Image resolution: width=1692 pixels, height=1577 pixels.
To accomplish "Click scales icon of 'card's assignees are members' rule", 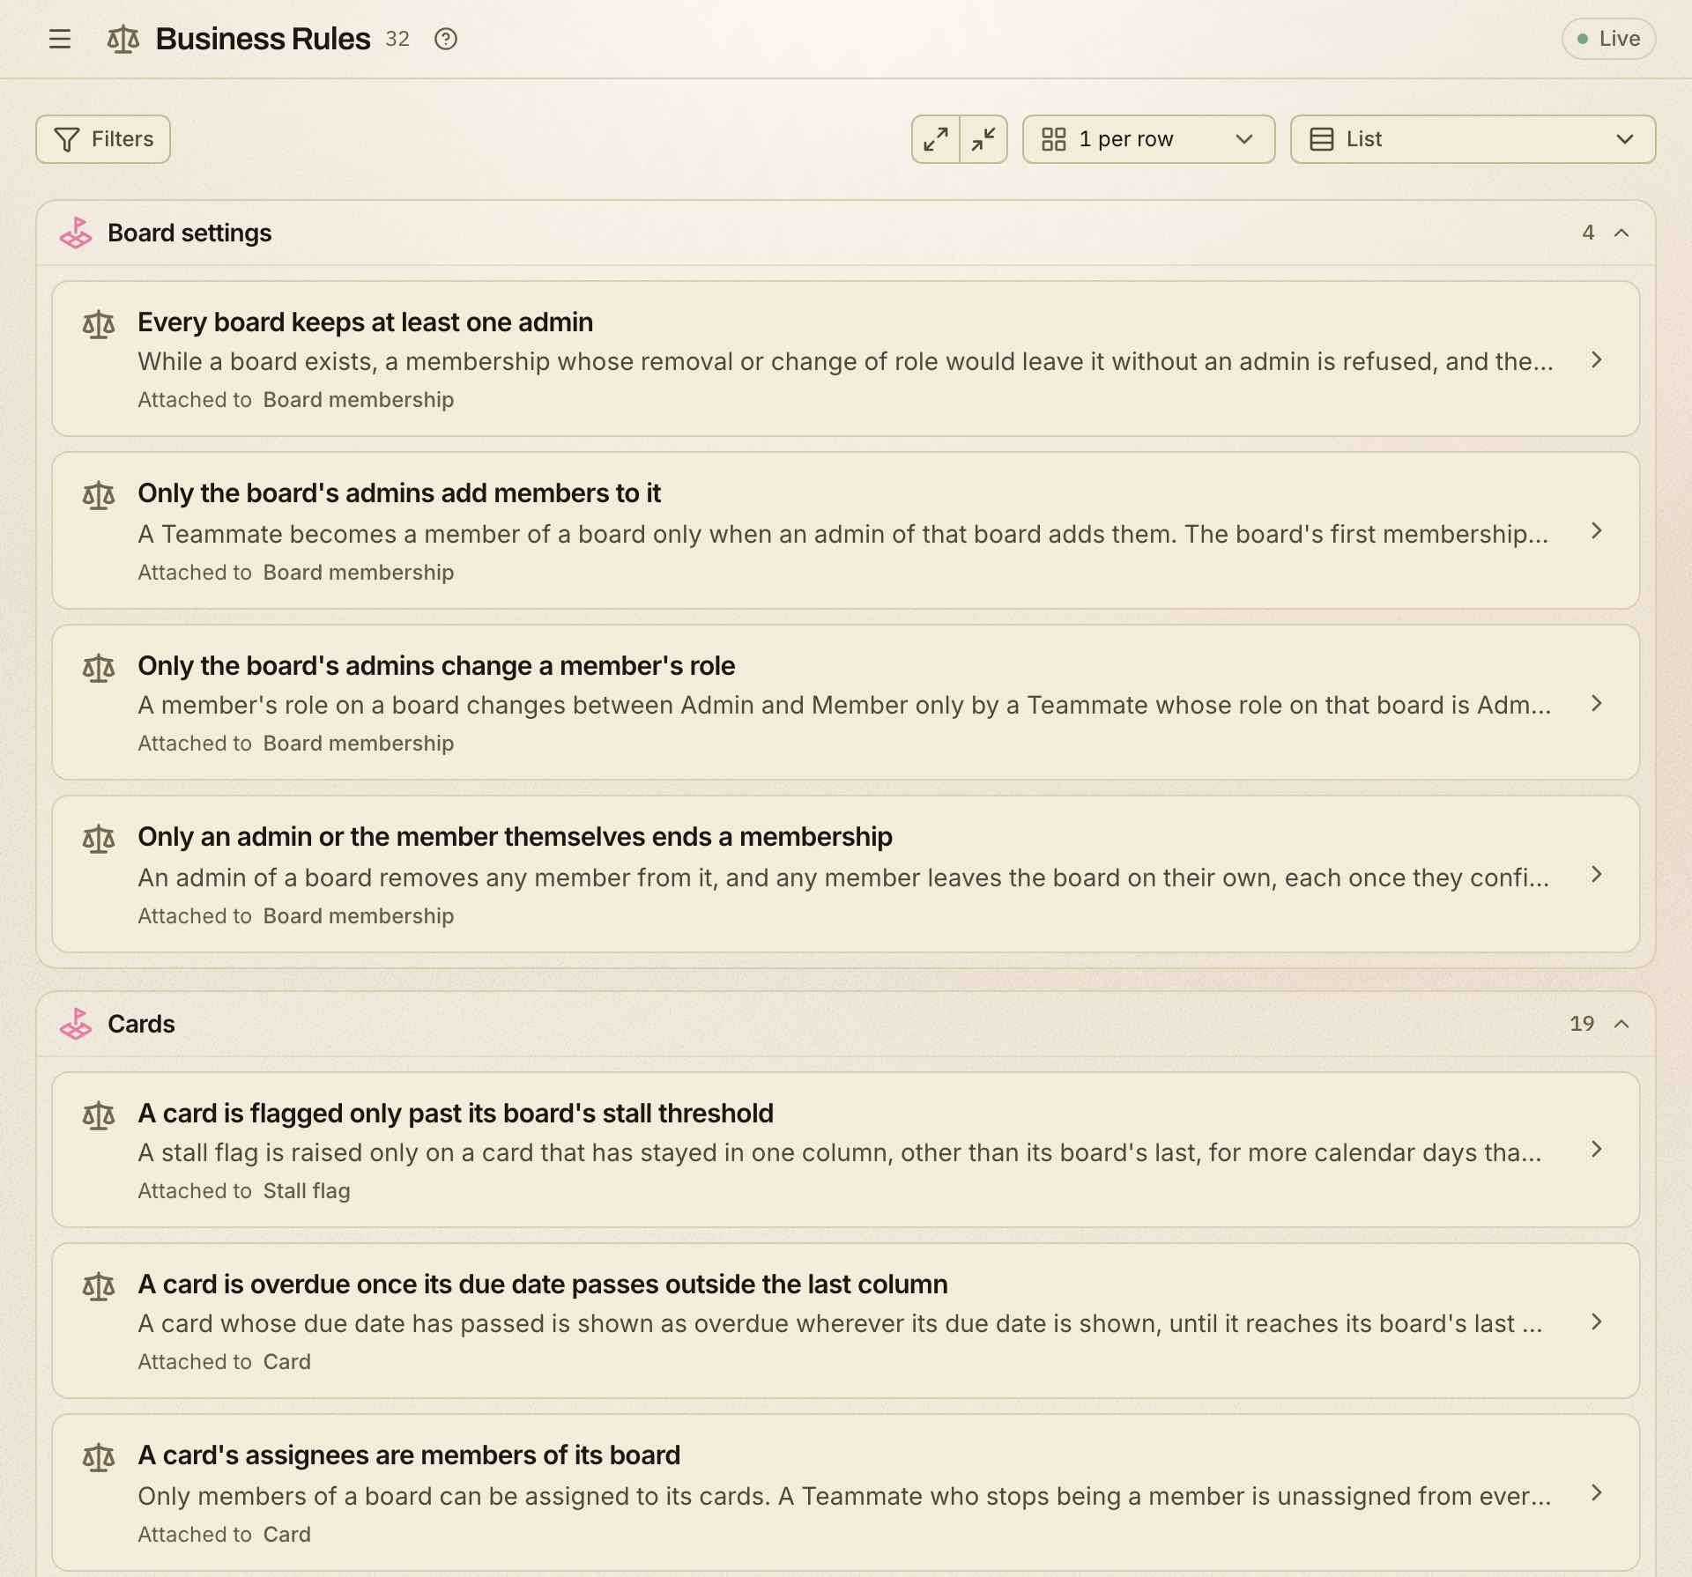I will (x=99, y=1457).
